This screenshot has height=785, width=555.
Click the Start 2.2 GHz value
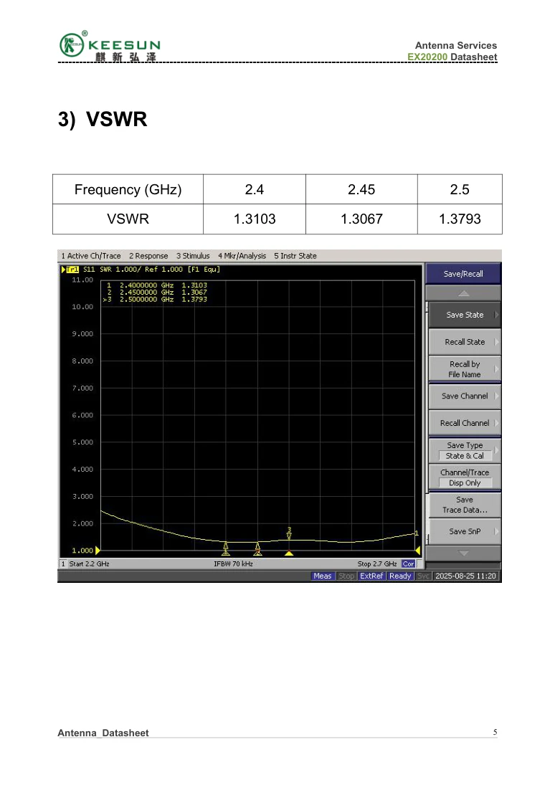[89, 563]
